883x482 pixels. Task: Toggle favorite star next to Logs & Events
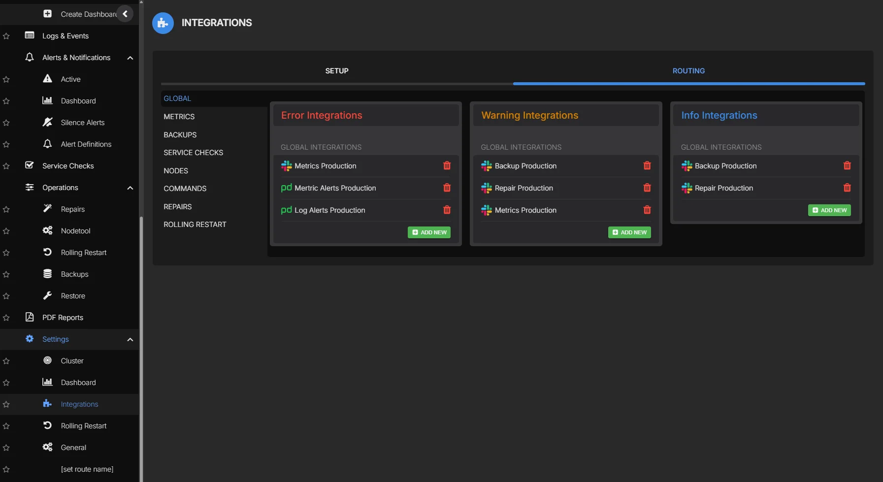pyautogui.click(x=6, y=36)
